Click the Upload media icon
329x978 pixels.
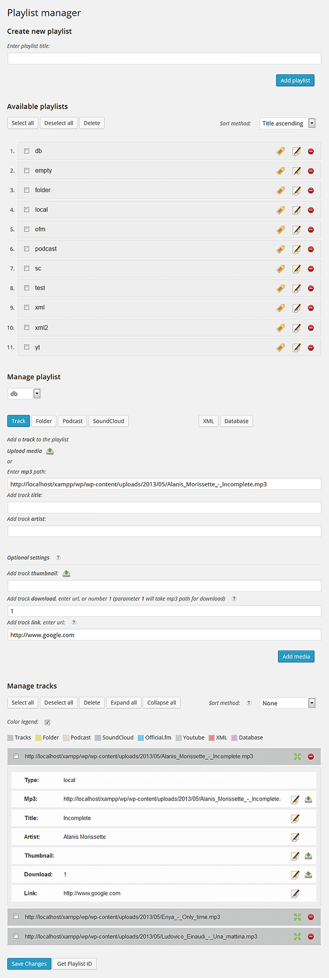point(50,451)
